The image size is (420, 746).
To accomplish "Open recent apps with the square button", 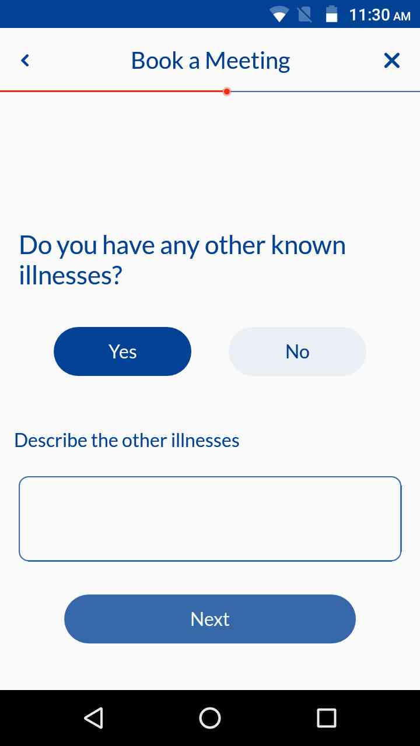I will 326,718.
